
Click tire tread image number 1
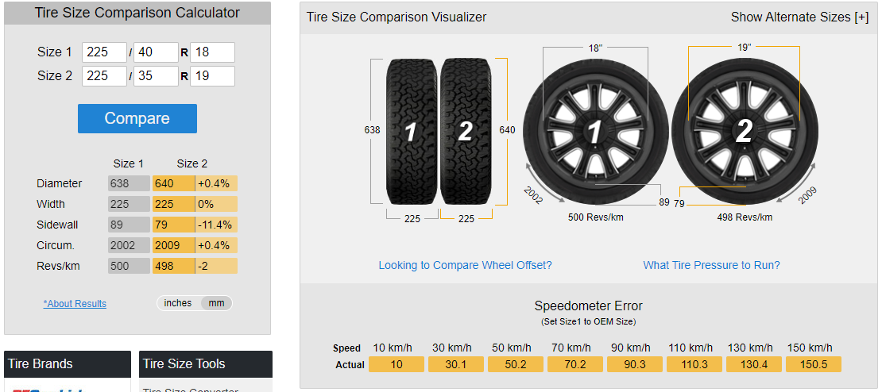pos(412,132)
